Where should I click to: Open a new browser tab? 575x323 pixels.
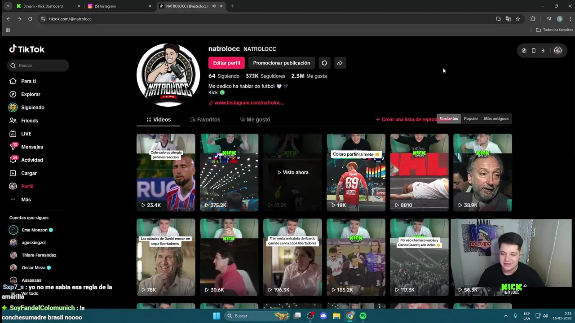pos(232,6)
